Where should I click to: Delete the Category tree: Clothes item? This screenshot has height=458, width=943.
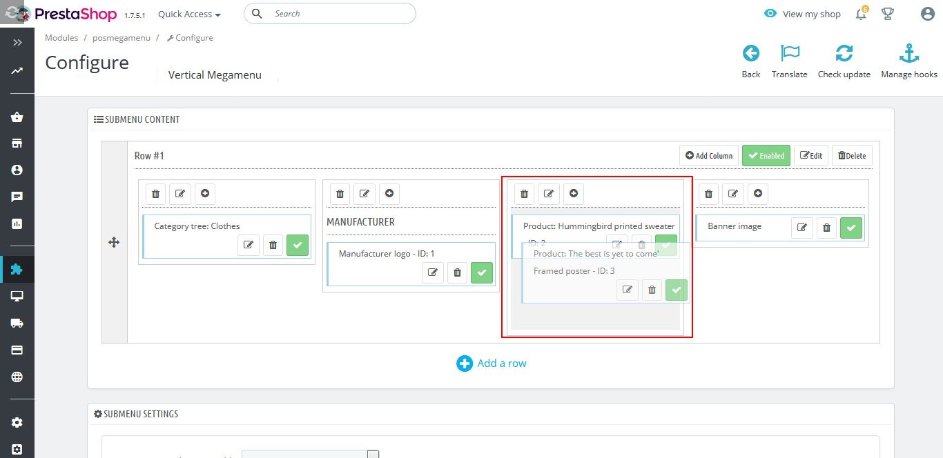click(273, 245)
